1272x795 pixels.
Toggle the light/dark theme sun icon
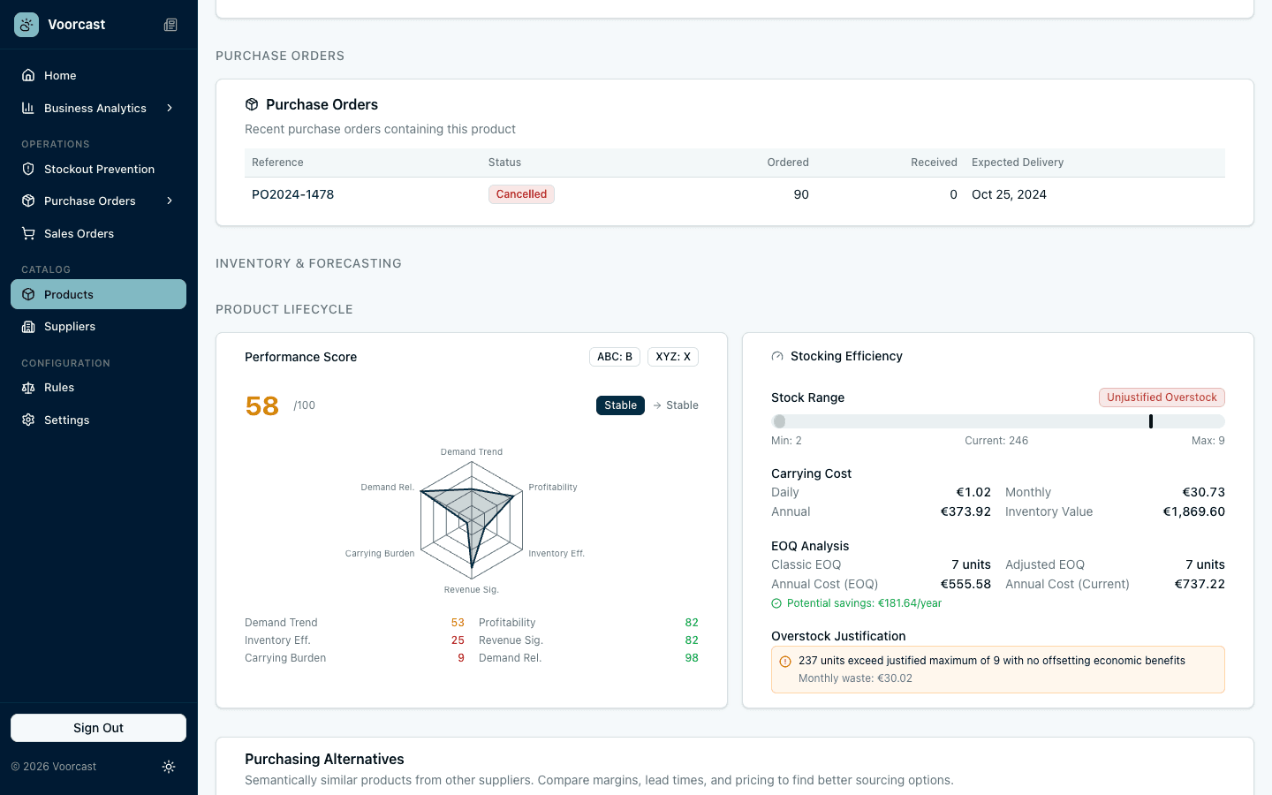169,767
